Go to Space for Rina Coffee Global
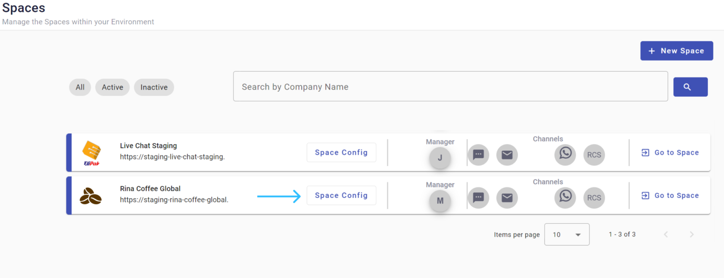This screenshot has width=724, height=278. point(670,195)
